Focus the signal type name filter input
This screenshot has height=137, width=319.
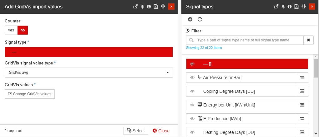[x=245, y=40]
